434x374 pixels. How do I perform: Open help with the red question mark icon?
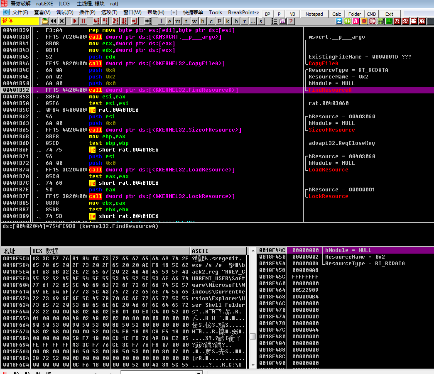tap(291, 21)
